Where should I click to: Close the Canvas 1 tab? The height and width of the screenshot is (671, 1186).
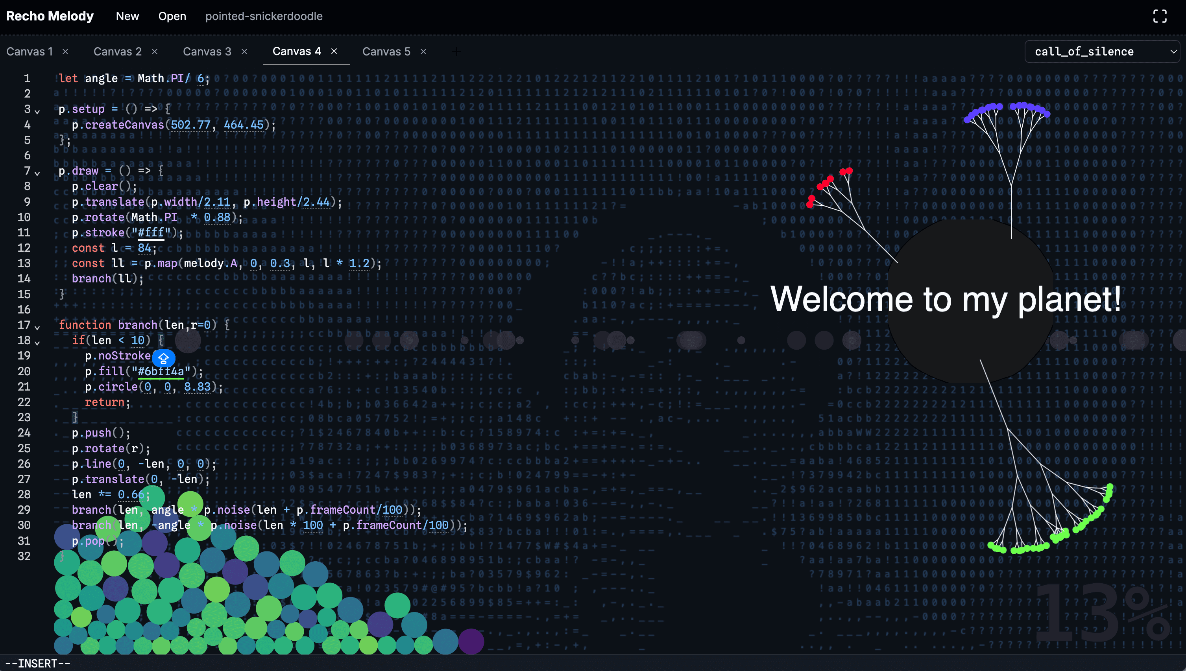(x=65, y=52)
